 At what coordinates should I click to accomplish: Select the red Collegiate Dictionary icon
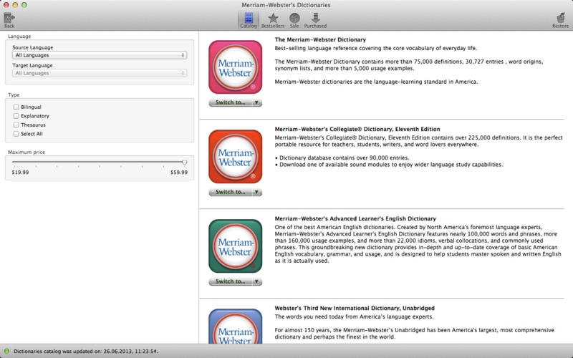tap(236, 156)
